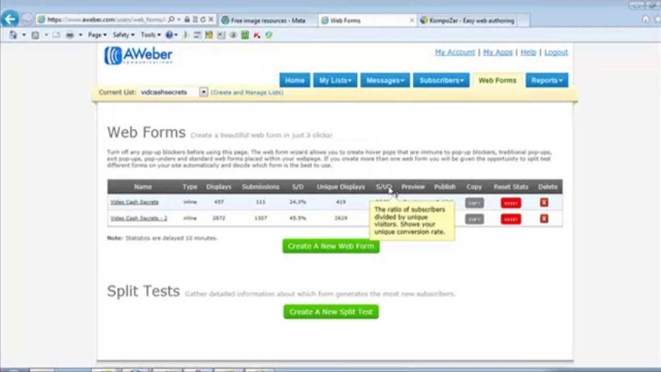Expand the Reports menu
The image size is (661, 372).
pos(547,80)
